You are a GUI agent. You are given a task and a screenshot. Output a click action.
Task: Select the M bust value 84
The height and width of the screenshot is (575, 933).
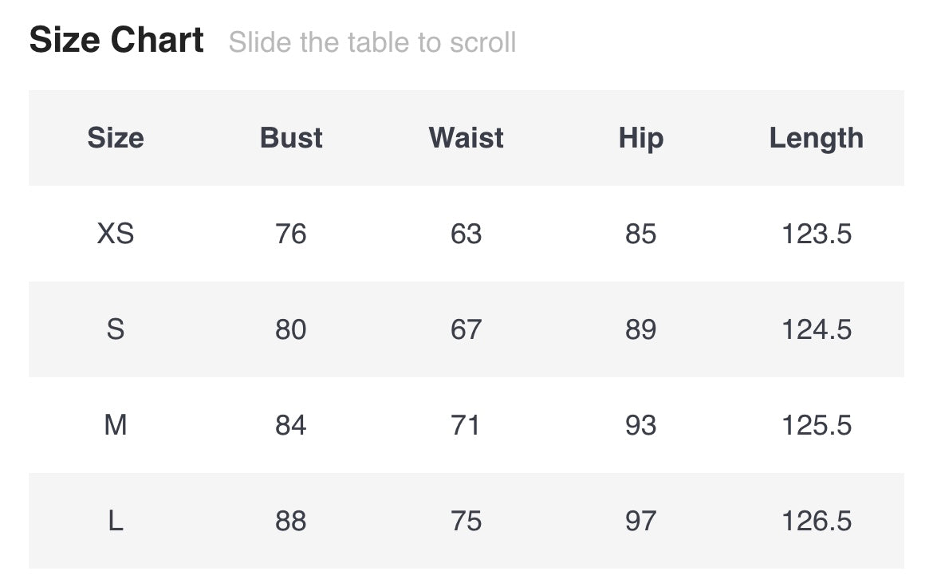pos(291,425)
